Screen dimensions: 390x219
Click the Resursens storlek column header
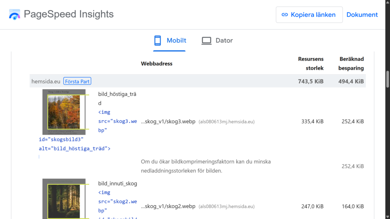pos(310,63)
